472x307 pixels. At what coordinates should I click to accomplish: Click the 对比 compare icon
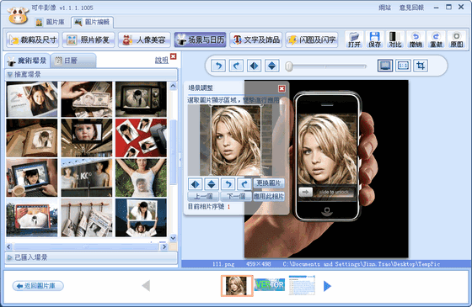coord(395,40)
